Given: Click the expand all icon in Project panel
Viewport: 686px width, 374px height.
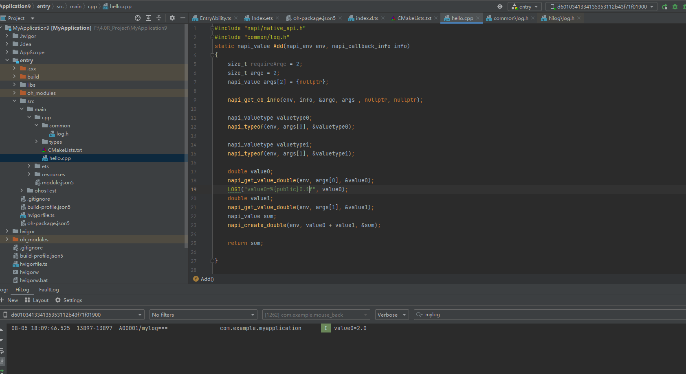Looking at the screenshot, I should coord(148,18).
